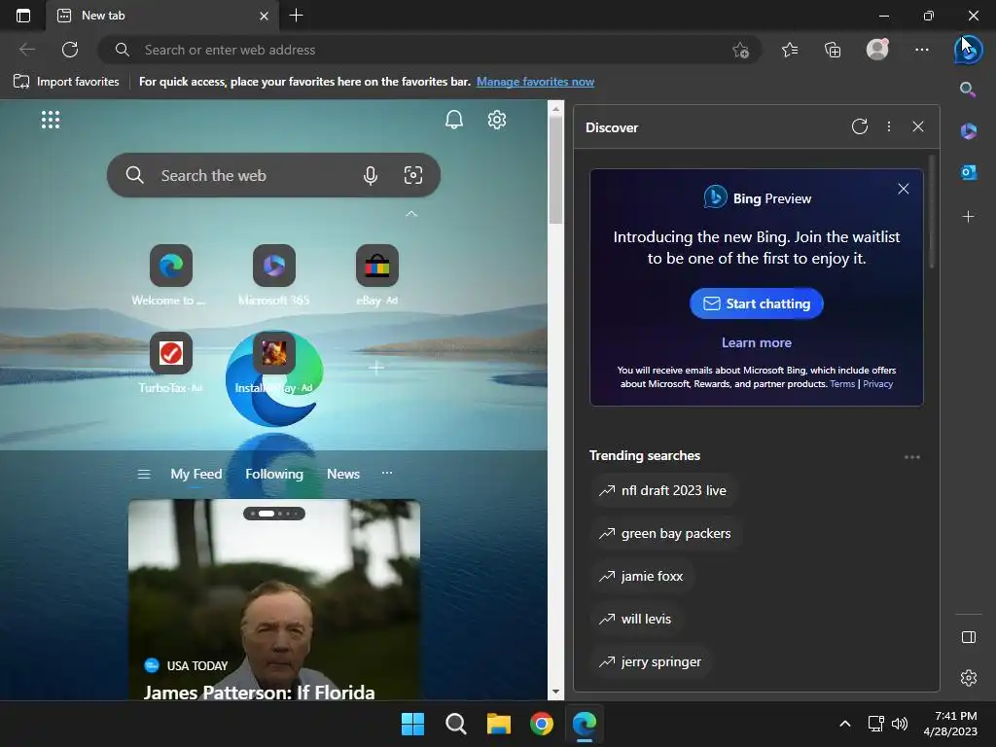
Task: Click the Learn more link
Action: 756,343
